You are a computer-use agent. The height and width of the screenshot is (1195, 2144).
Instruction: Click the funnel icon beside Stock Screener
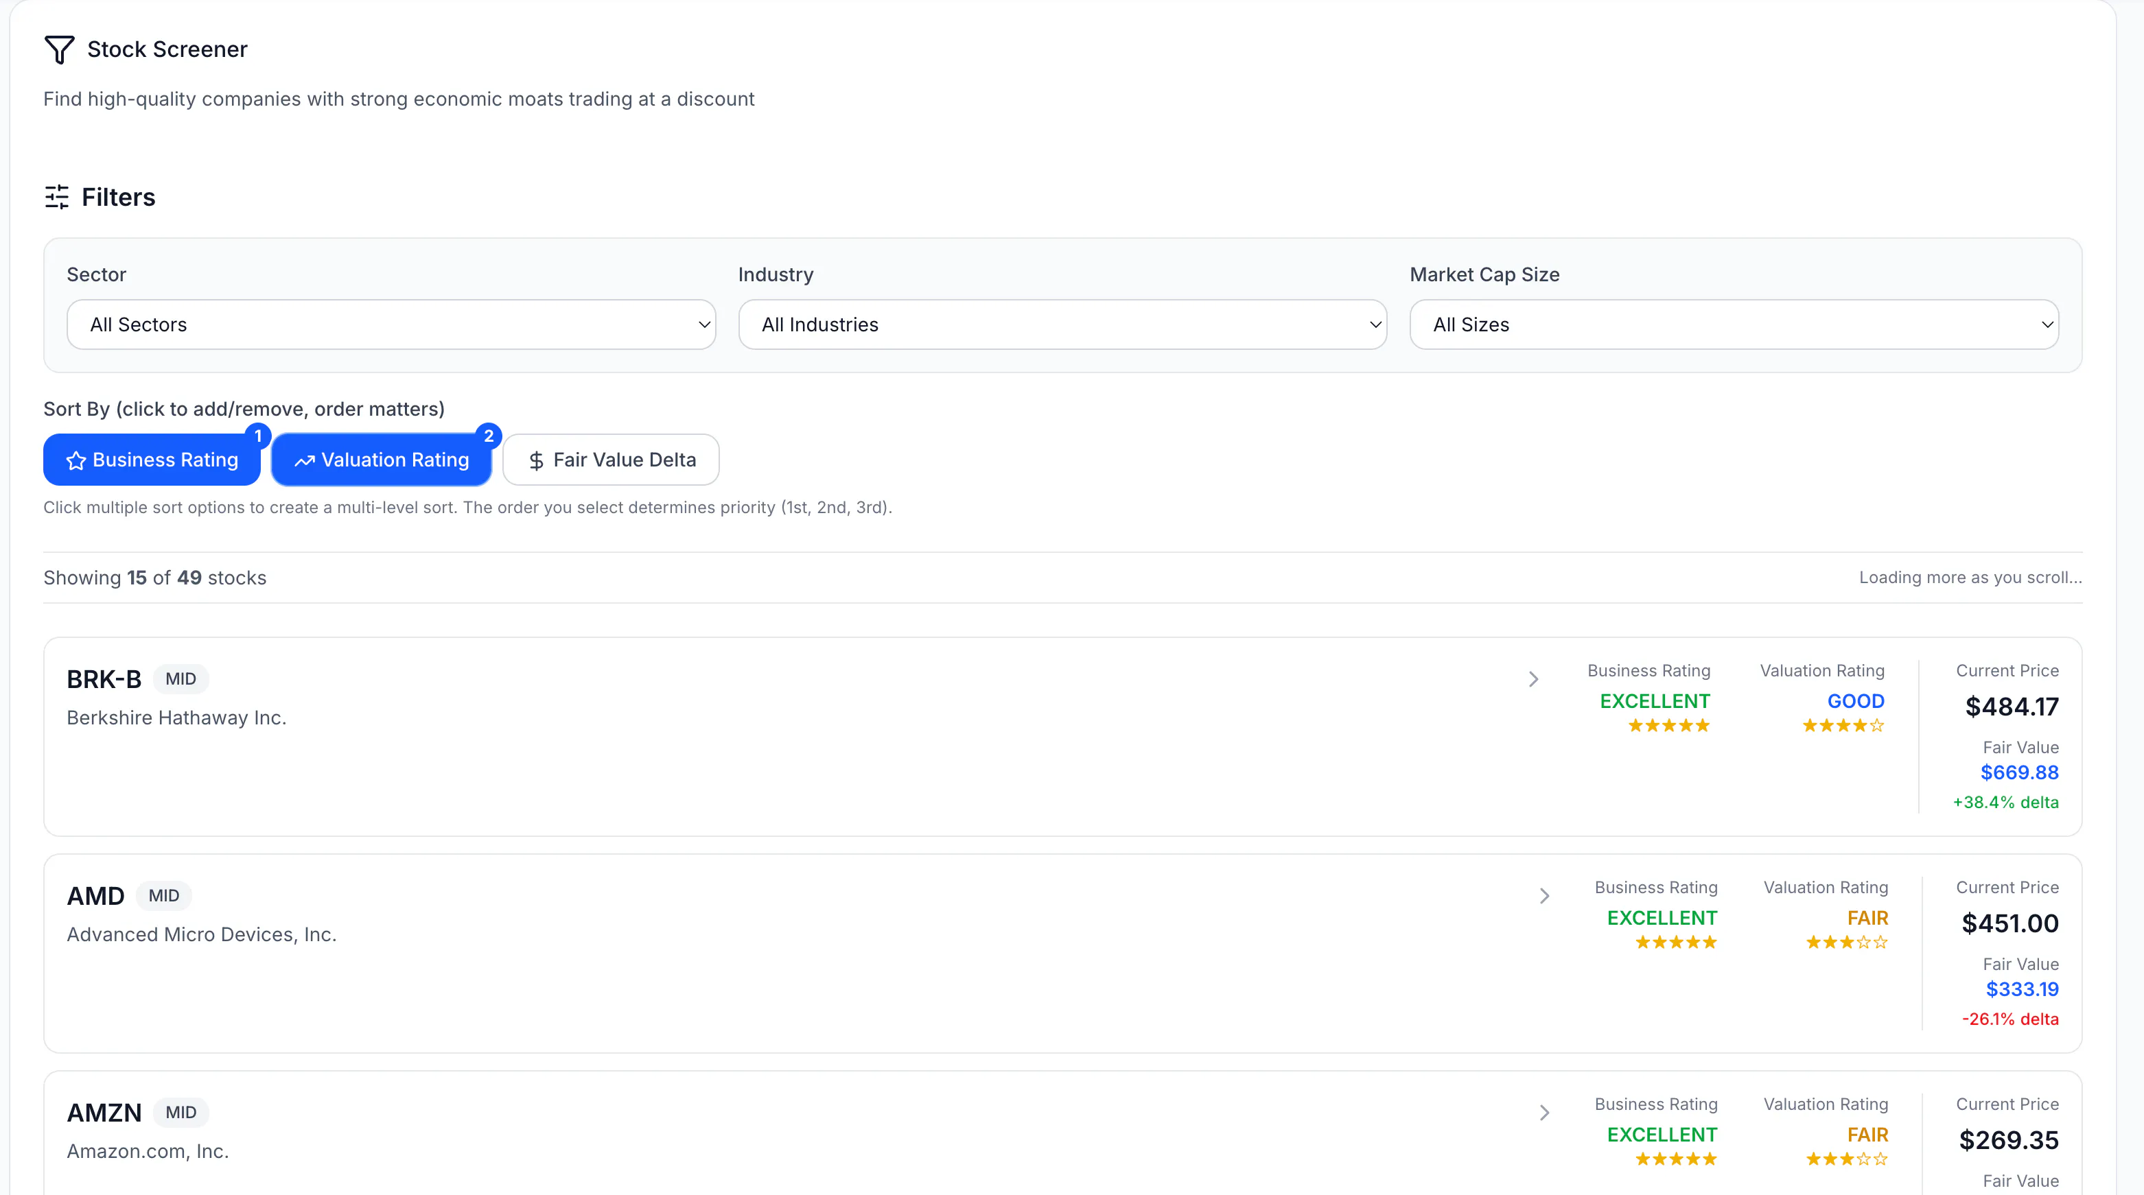59,50
